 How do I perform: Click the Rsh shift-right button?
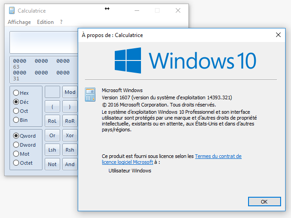70,150
